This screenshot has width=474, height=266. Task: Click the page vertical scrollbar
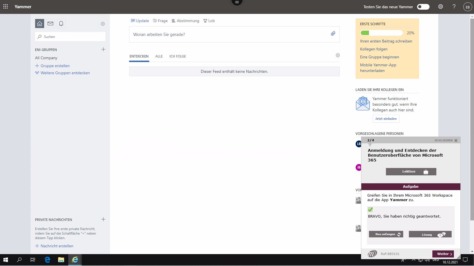point(472,119)
